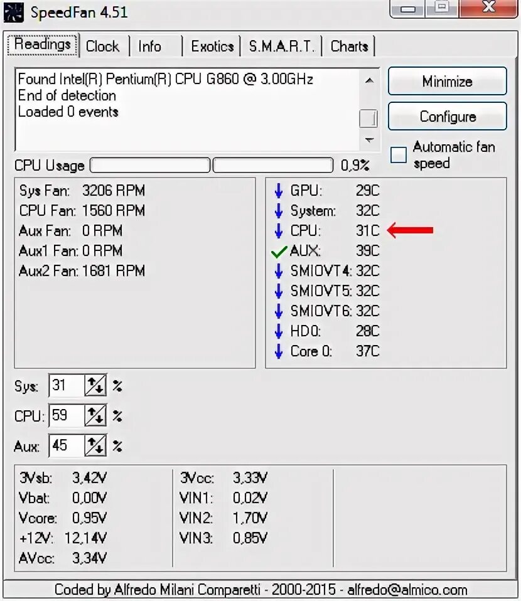Click the window maximize title bar button
Screen dimensions: 521x601
[x=442, y=8]
